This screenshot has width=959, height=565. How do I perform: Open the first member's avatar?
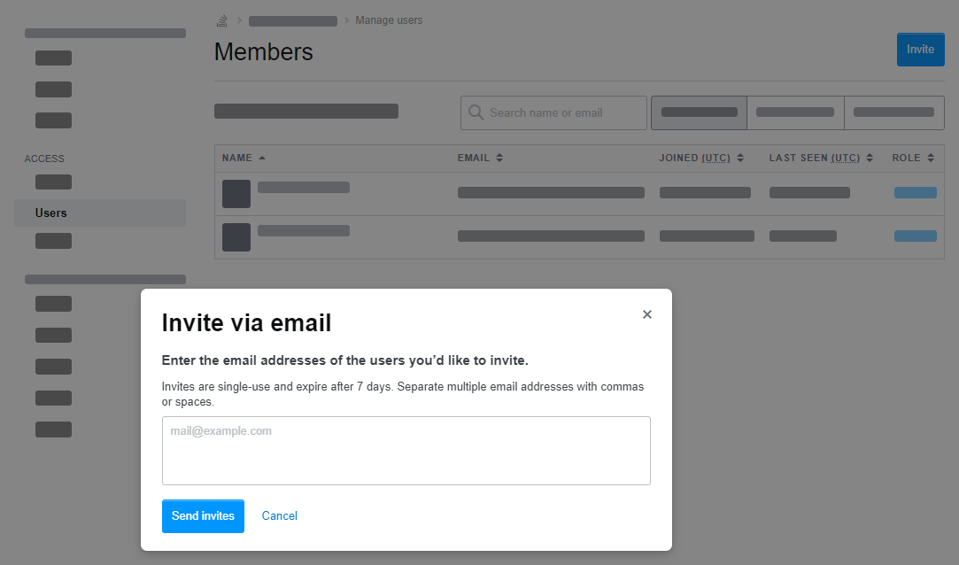pos(236,194)
